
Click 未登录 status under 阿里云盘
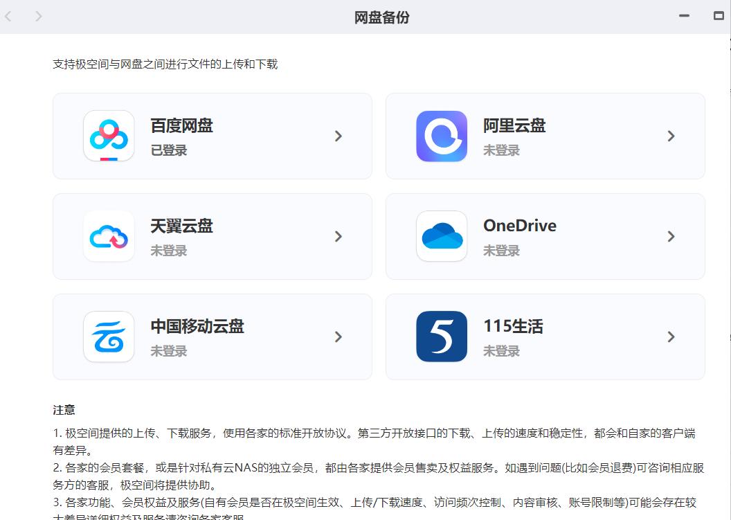(501, 150)
